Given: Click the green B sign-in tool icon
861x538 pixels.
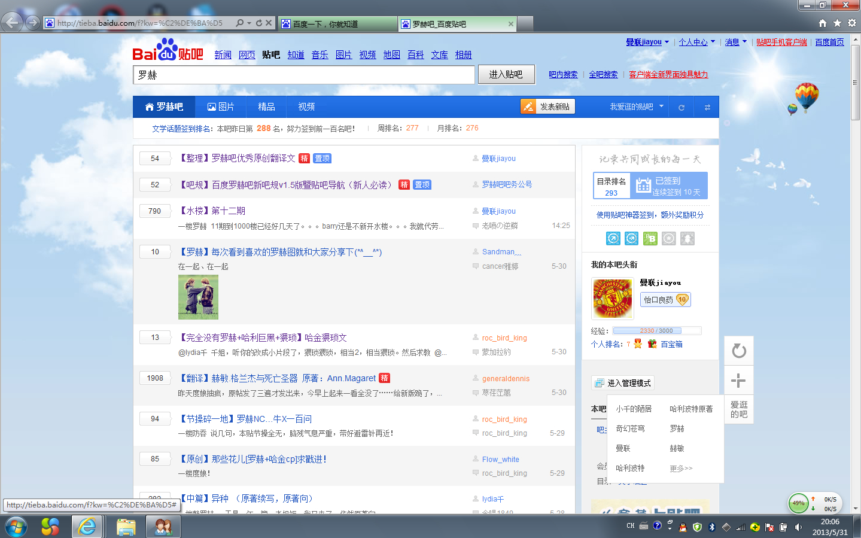Looking at the screenshot, I should point(650,238).
